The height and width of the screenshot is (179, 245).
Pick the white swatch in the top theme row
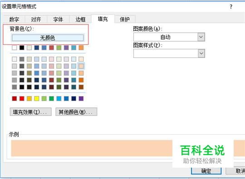(15, 48)
